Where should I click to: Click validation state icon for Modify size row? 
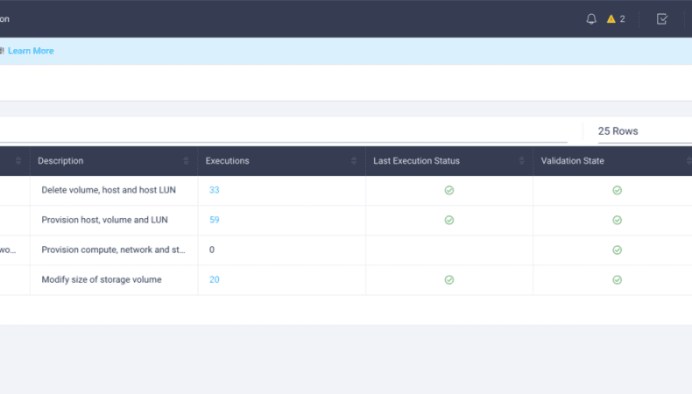[617, 279]
